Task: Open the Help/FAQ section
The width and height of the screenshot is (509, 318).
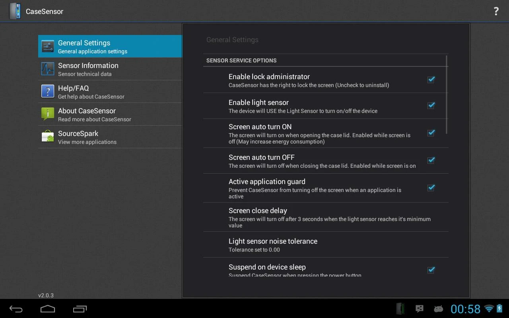Action: tap(110, 91)
